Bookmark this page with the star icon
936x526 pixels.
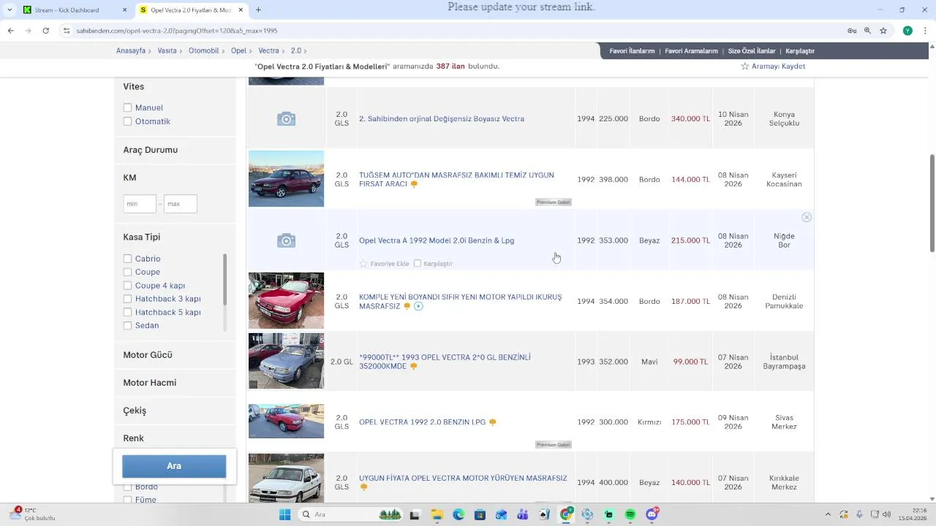pos(883,31)
